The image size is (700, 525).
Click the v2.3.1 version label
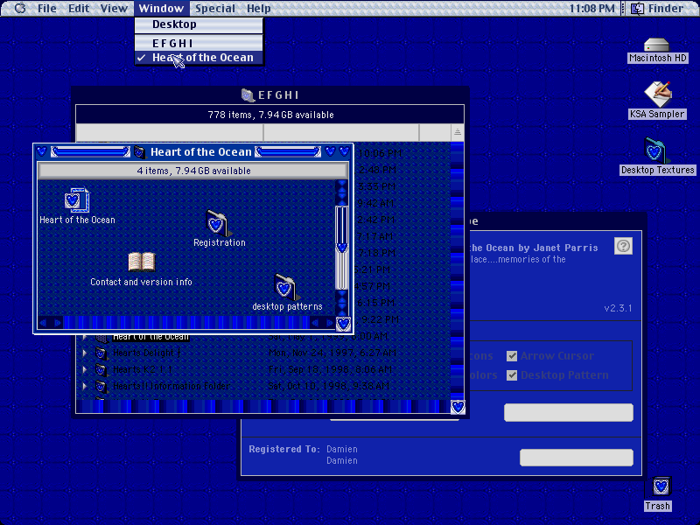(618, 308)
